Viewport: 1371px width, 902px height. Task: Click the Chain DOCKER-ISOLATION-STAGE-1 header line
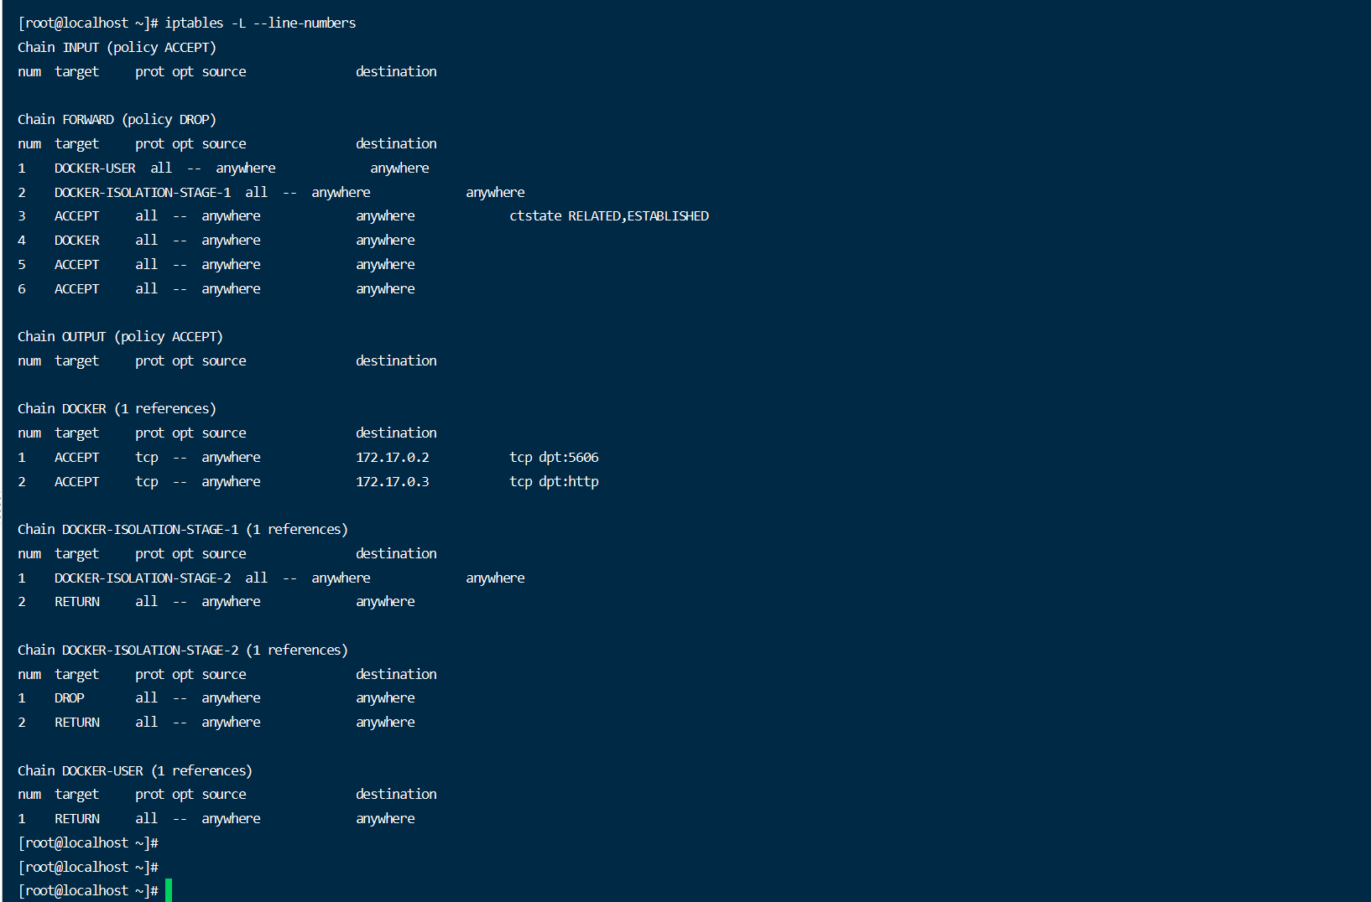click(x=183, y=530)
